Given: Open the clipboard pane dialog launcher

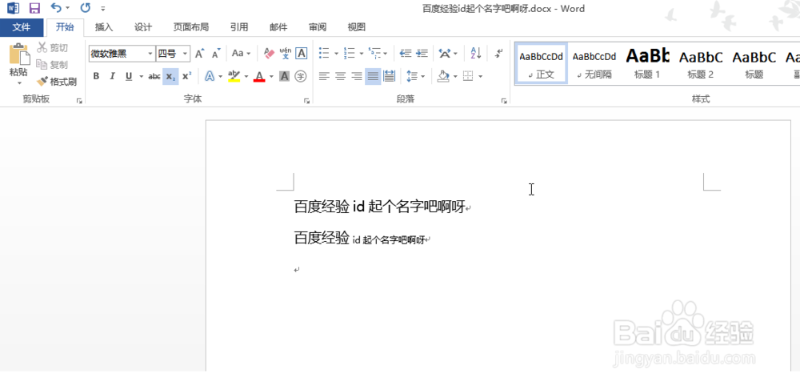Looking at the screenshot, I should point(79,101).
